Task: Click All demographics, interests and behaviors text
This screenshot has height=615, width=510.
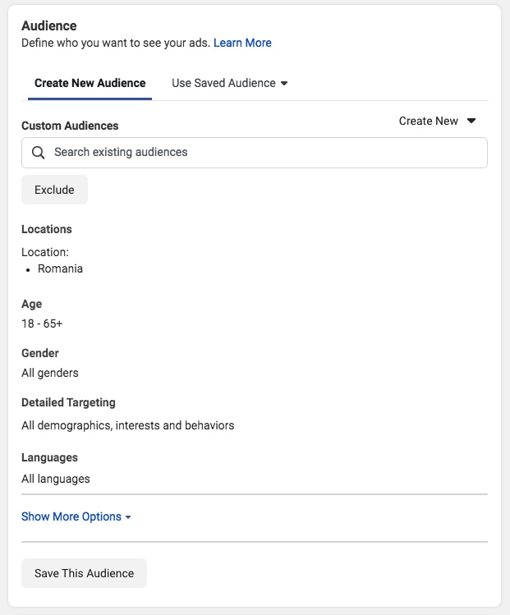Action: (128, 425)
